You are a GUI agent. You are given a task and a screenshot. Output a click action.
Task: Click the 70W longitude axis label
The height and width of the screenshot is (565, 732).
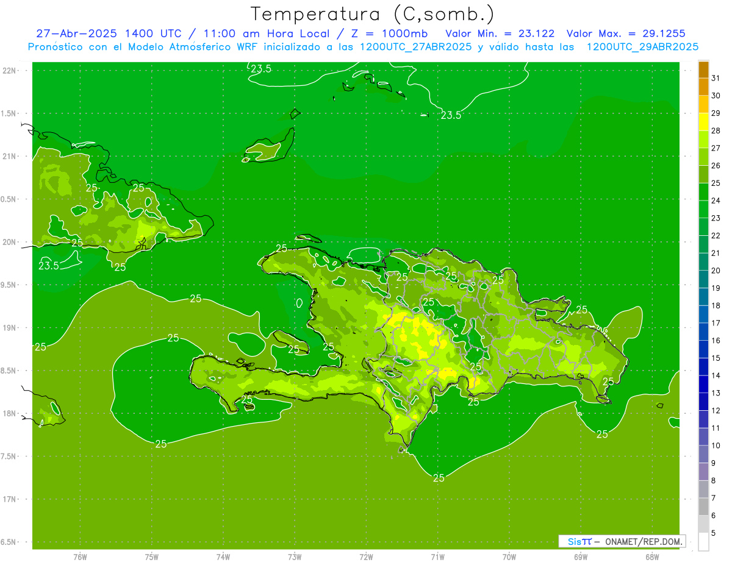509,556
